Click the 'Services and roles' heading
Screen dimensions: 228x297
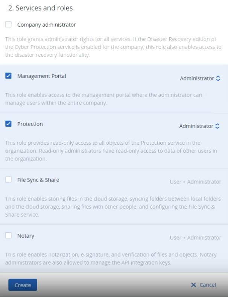[40, 8]
